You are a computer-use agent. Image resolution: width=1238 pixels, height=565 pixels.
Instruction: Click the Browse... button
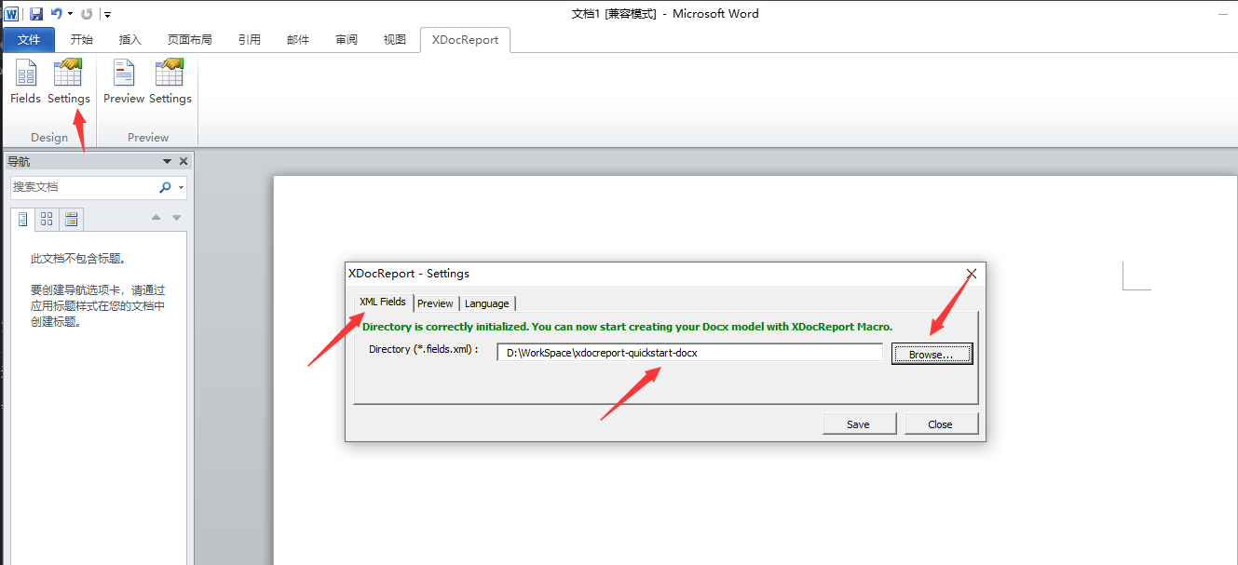(x=932, y=354)
